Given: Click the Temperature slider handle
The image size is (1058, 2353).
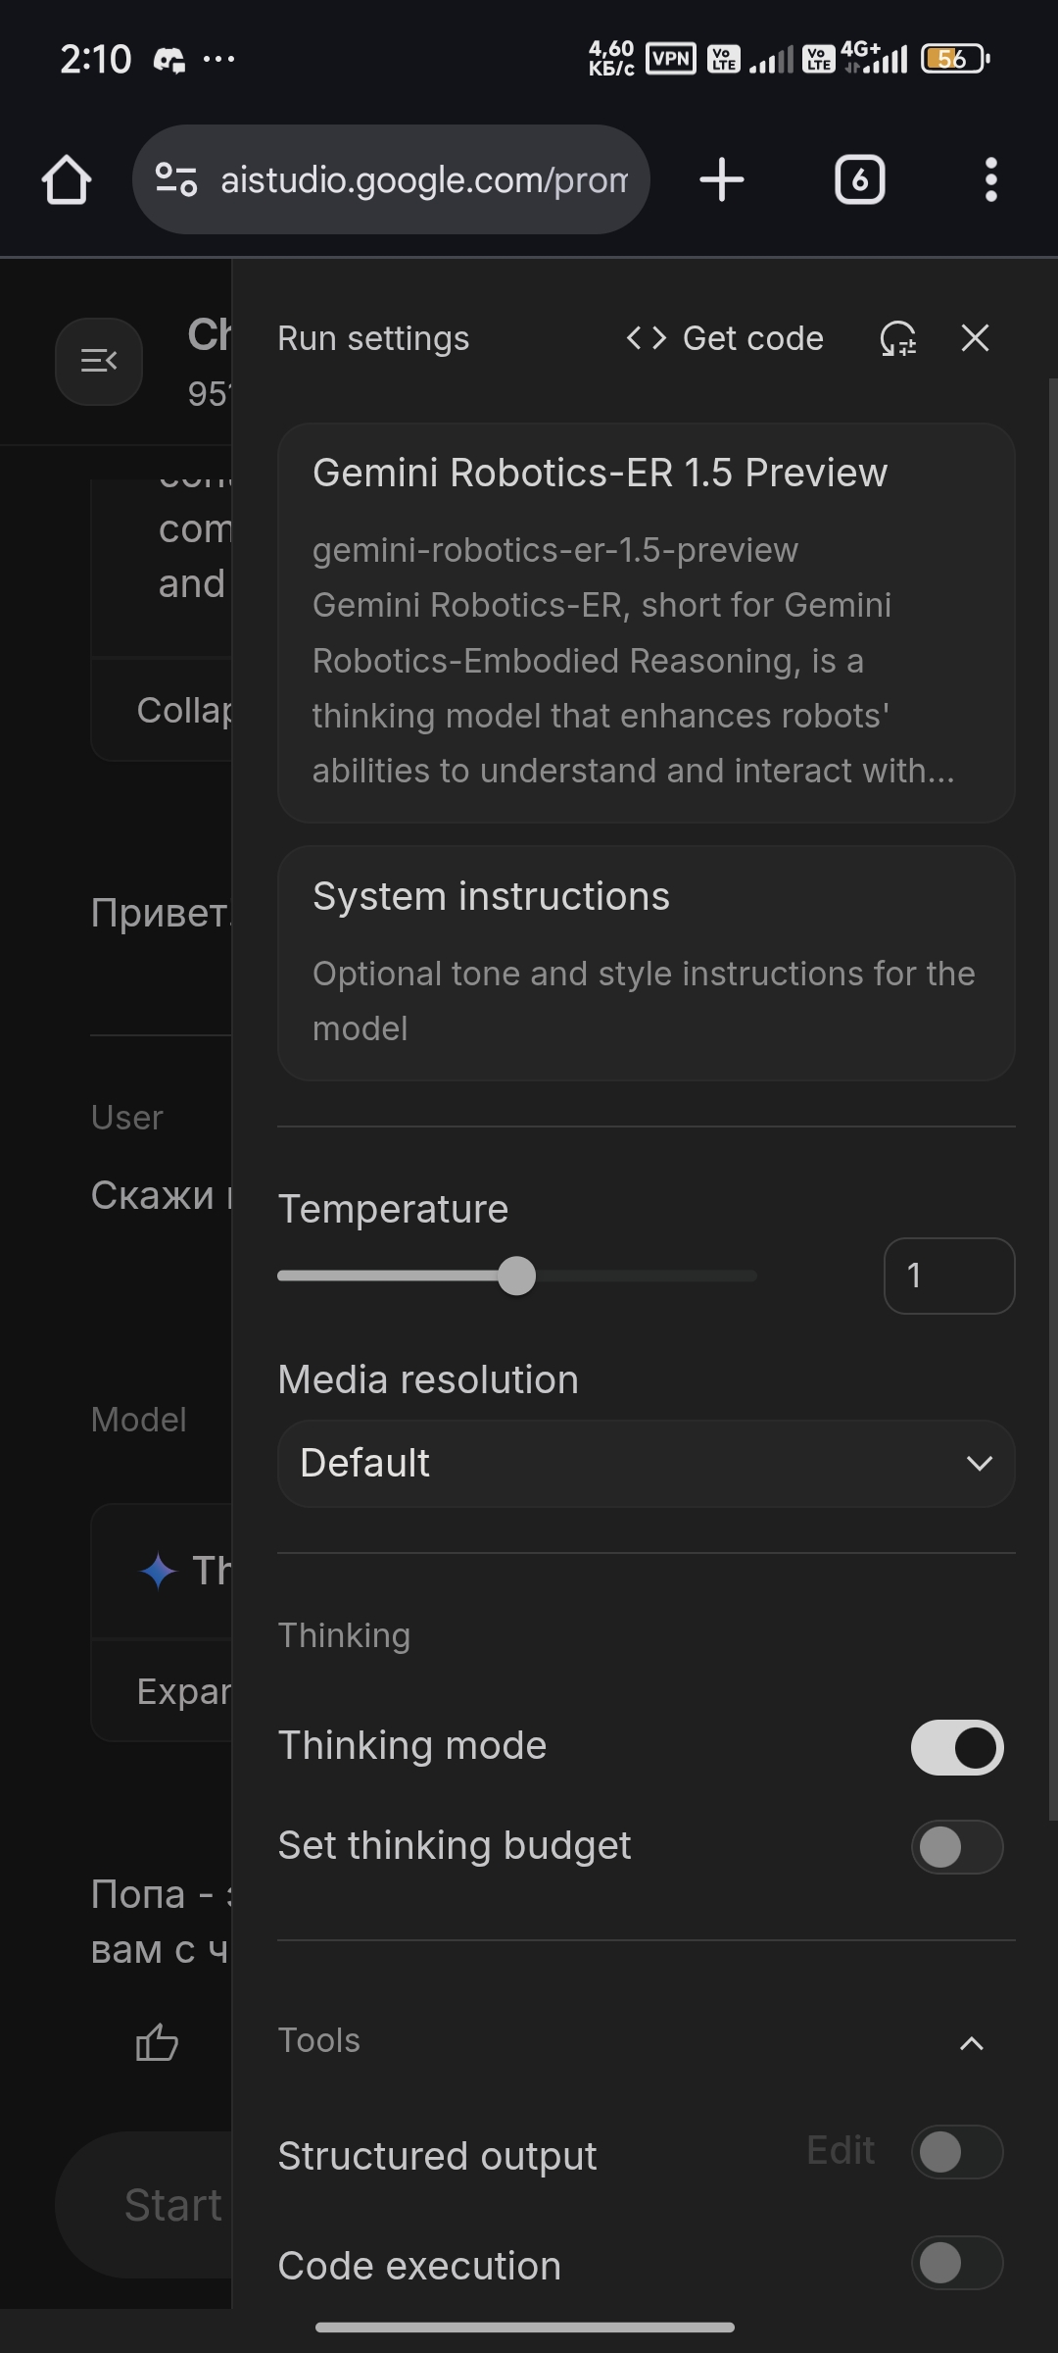Looking at the screenshot, I should [516, 1276].
